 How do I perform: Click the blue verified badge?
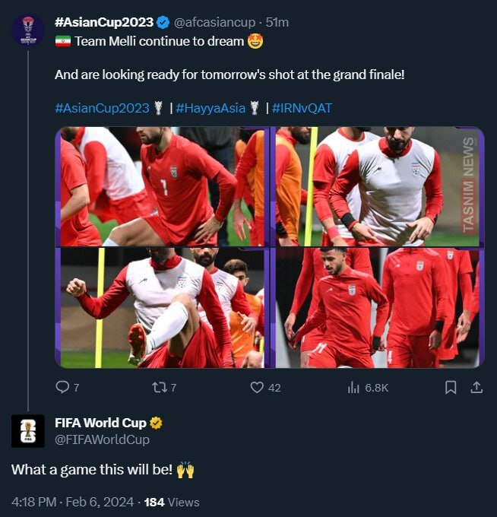pyautogui.click(x=165, y=22)
